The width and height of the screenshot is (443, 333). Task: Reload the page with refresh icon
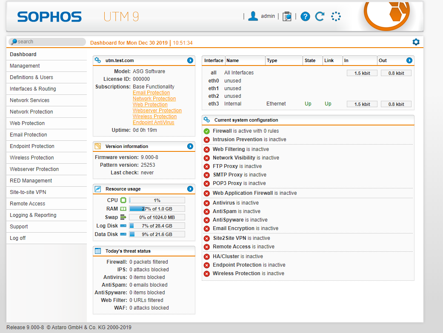pos(320,17)
